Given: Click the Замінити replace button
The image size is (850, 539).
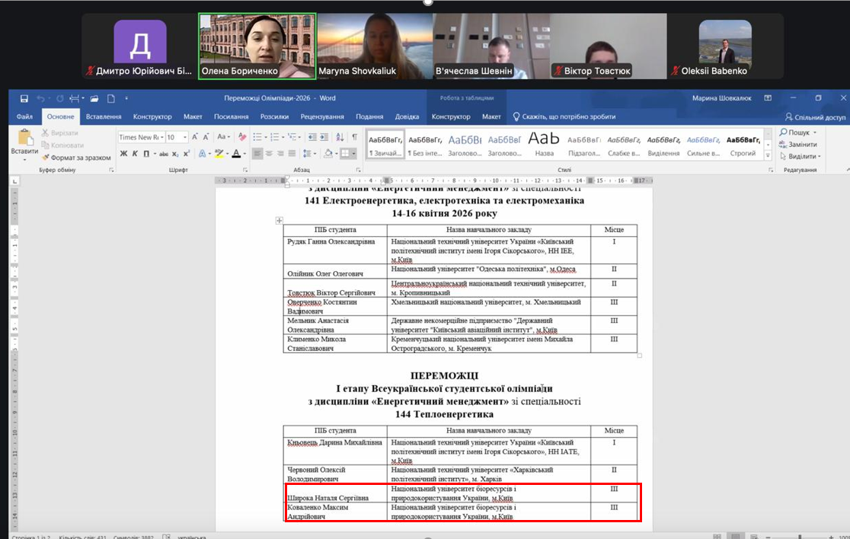Looking at the screenshot, I should click(801, 145).
